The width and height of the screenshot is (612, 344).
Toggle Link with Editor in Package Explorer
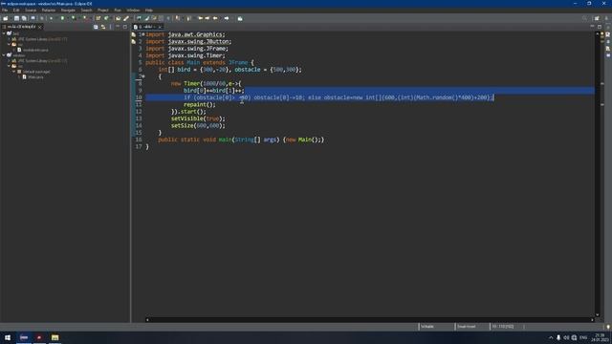point(103,27)
